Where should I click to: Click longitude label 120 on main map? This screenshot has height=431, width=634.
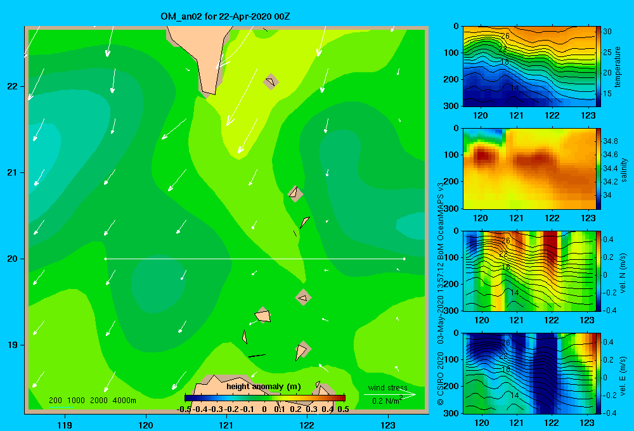coord(146,425)
